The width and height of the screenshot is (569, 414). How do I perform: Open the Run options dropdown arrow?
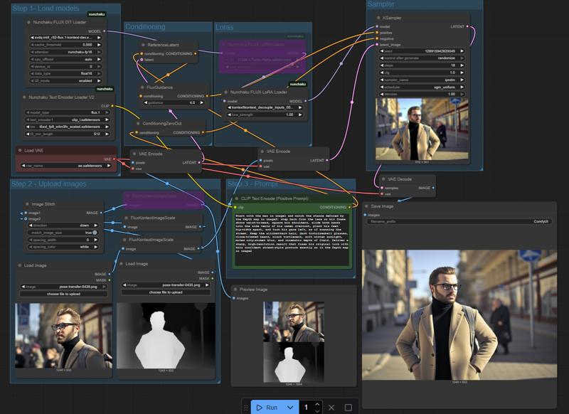point(289,408)
